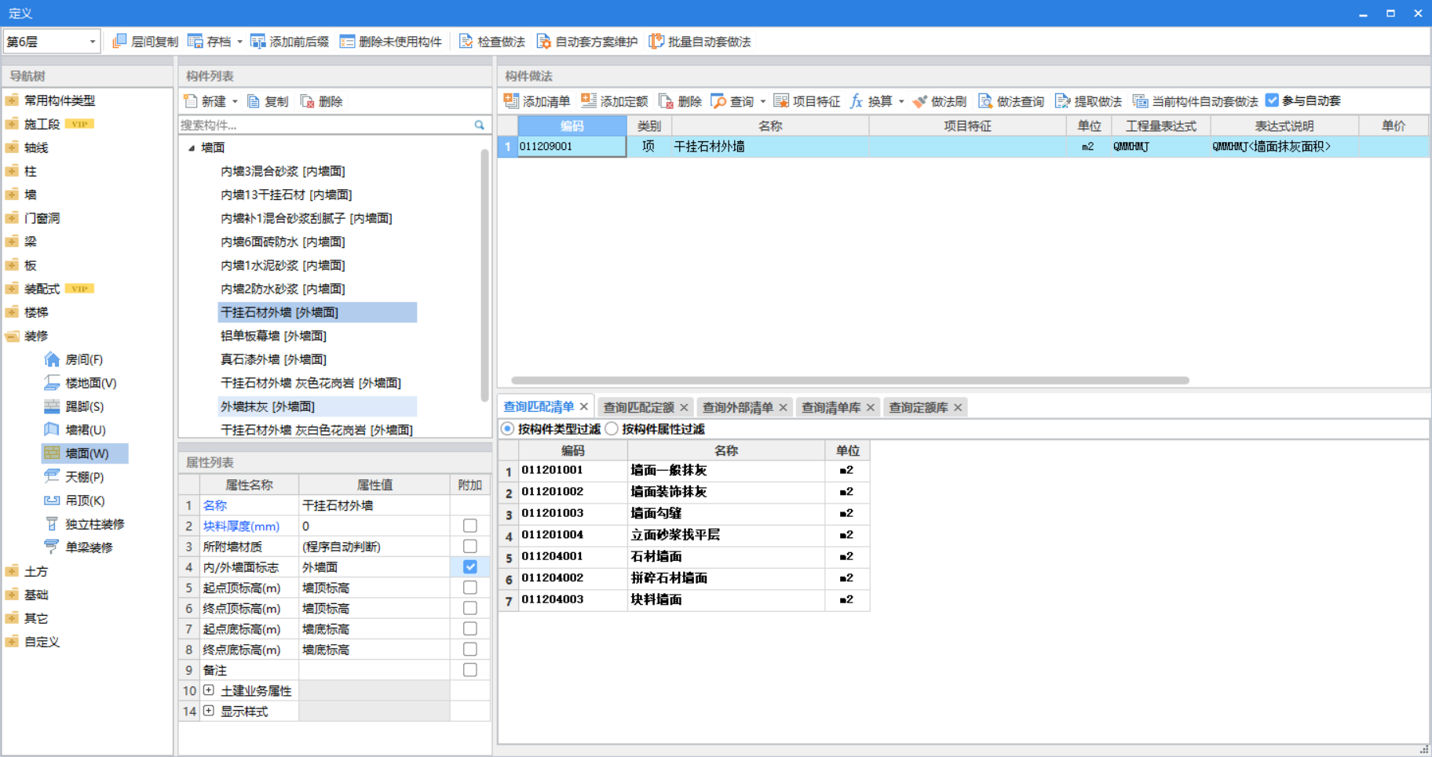
Task: Click the 查询 magnifier icon
Action: point(718,101)
